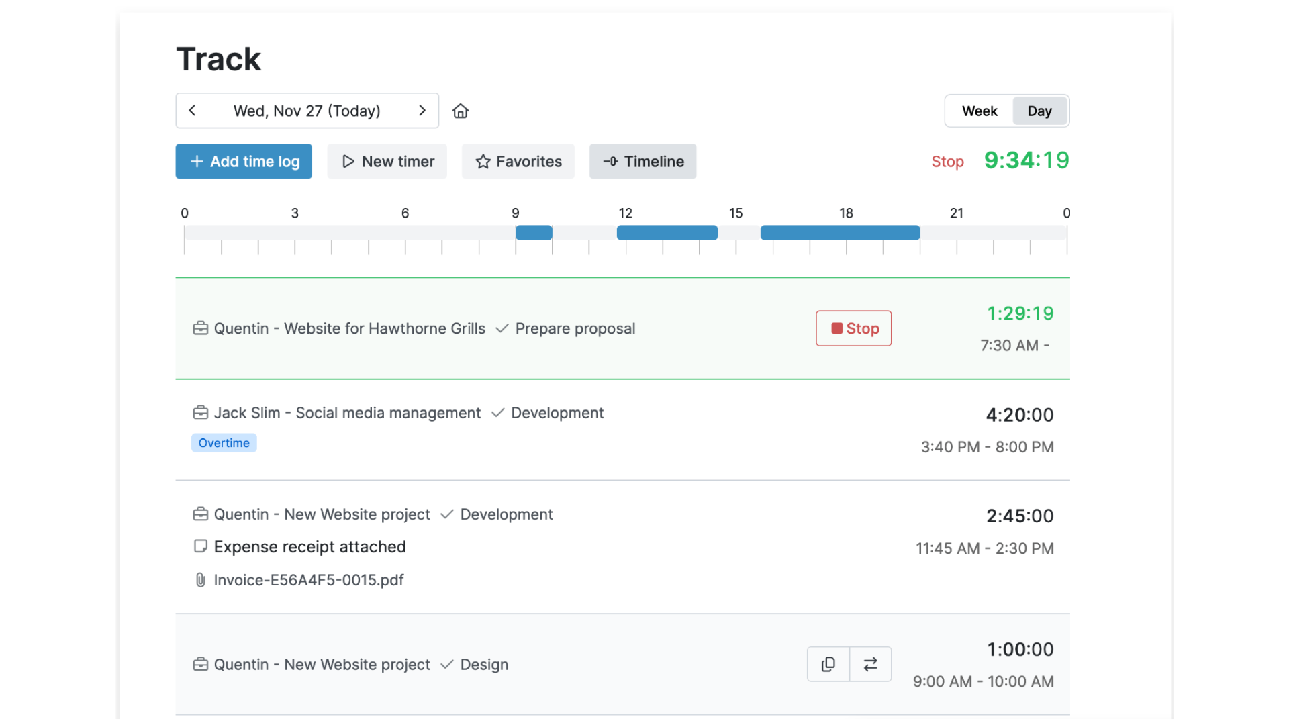Click the checkmark icon before Prepare proposal
The height and width of the screenshot is (725, 1289).
[x=502, y=328]
